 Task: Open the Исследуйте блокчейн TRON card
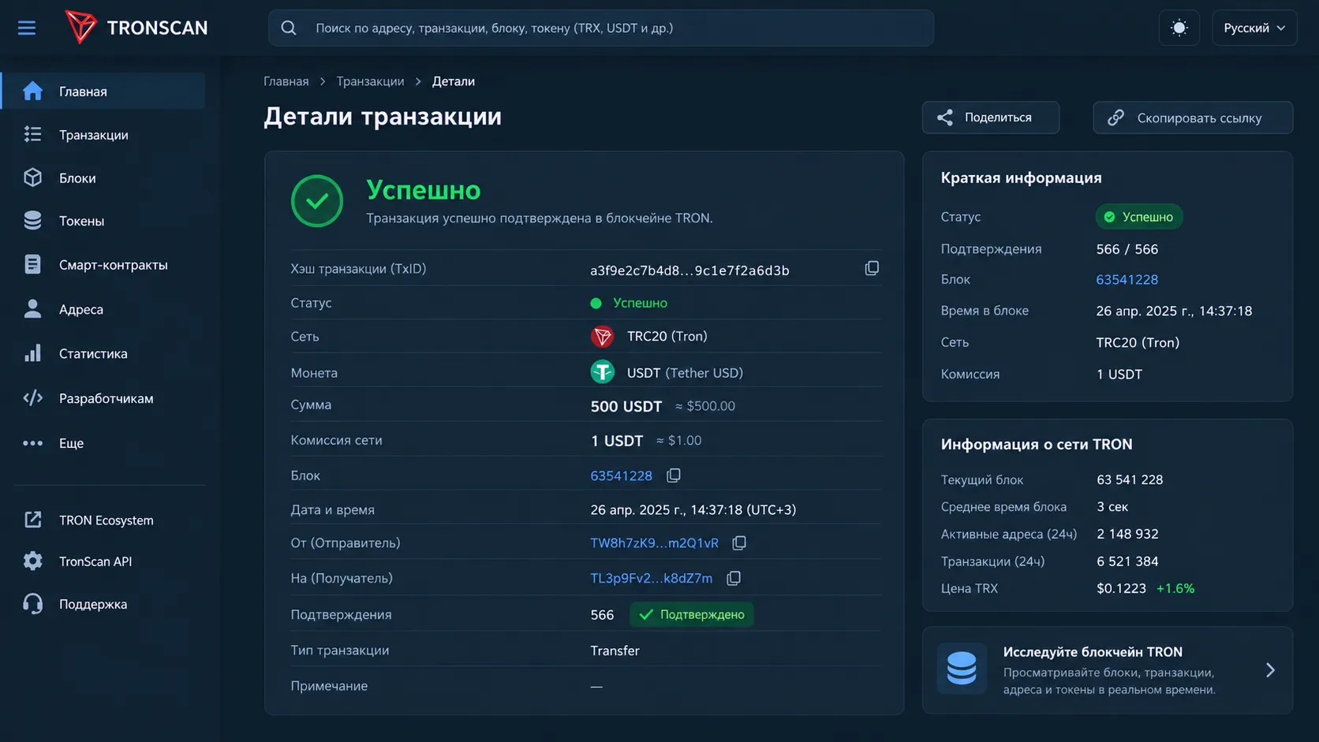tap(1108, 670)
